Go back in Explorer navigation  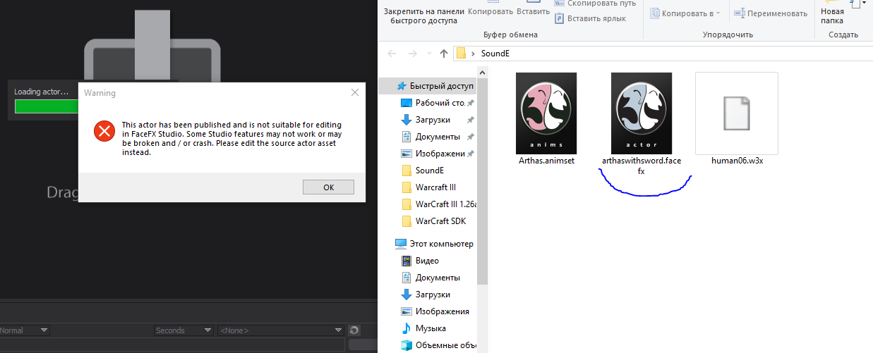pos(392,53)
